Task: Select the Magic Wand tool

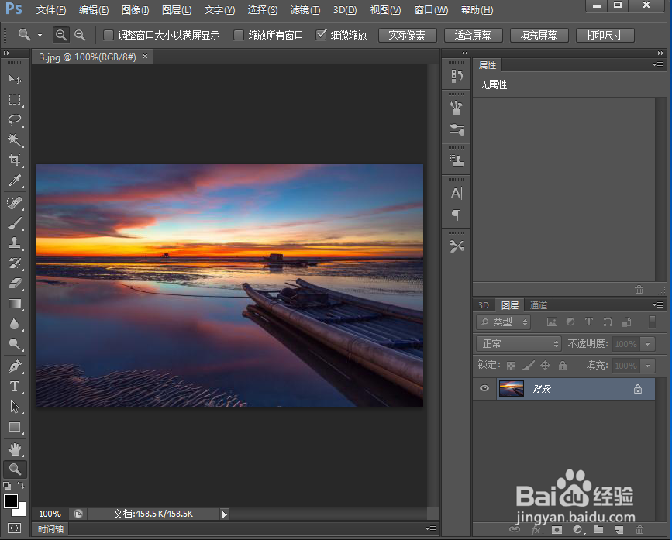Action: coord(15,139)
